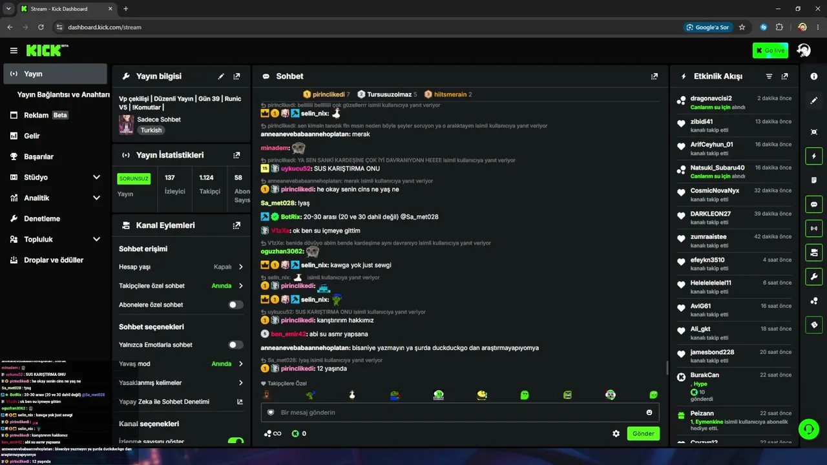Click the browser address bar URL
The width and height of the screenshot is (827, 465).
[105, 27]
